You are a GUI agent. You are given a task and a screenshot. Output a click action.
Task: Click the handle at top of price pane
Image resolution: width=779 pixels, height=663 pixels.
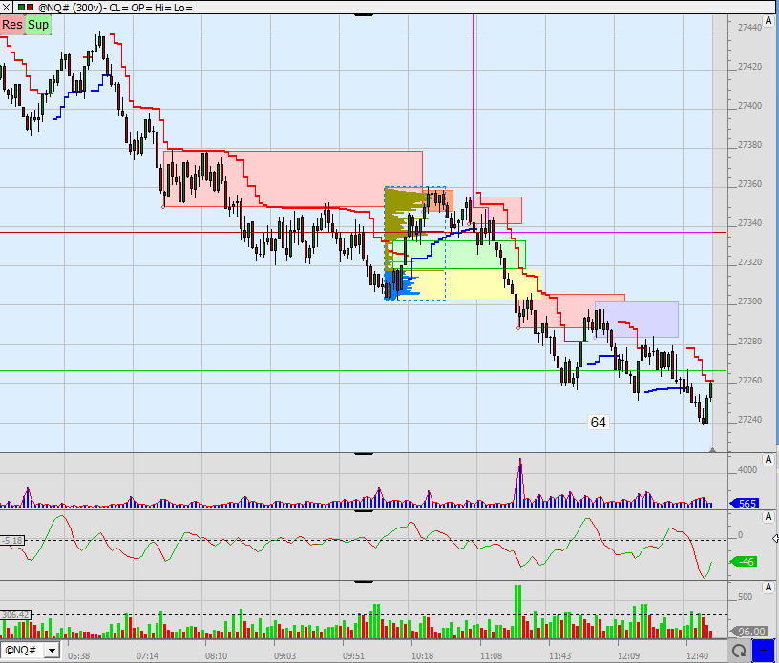pyautogui.click(x=364, y=15)
